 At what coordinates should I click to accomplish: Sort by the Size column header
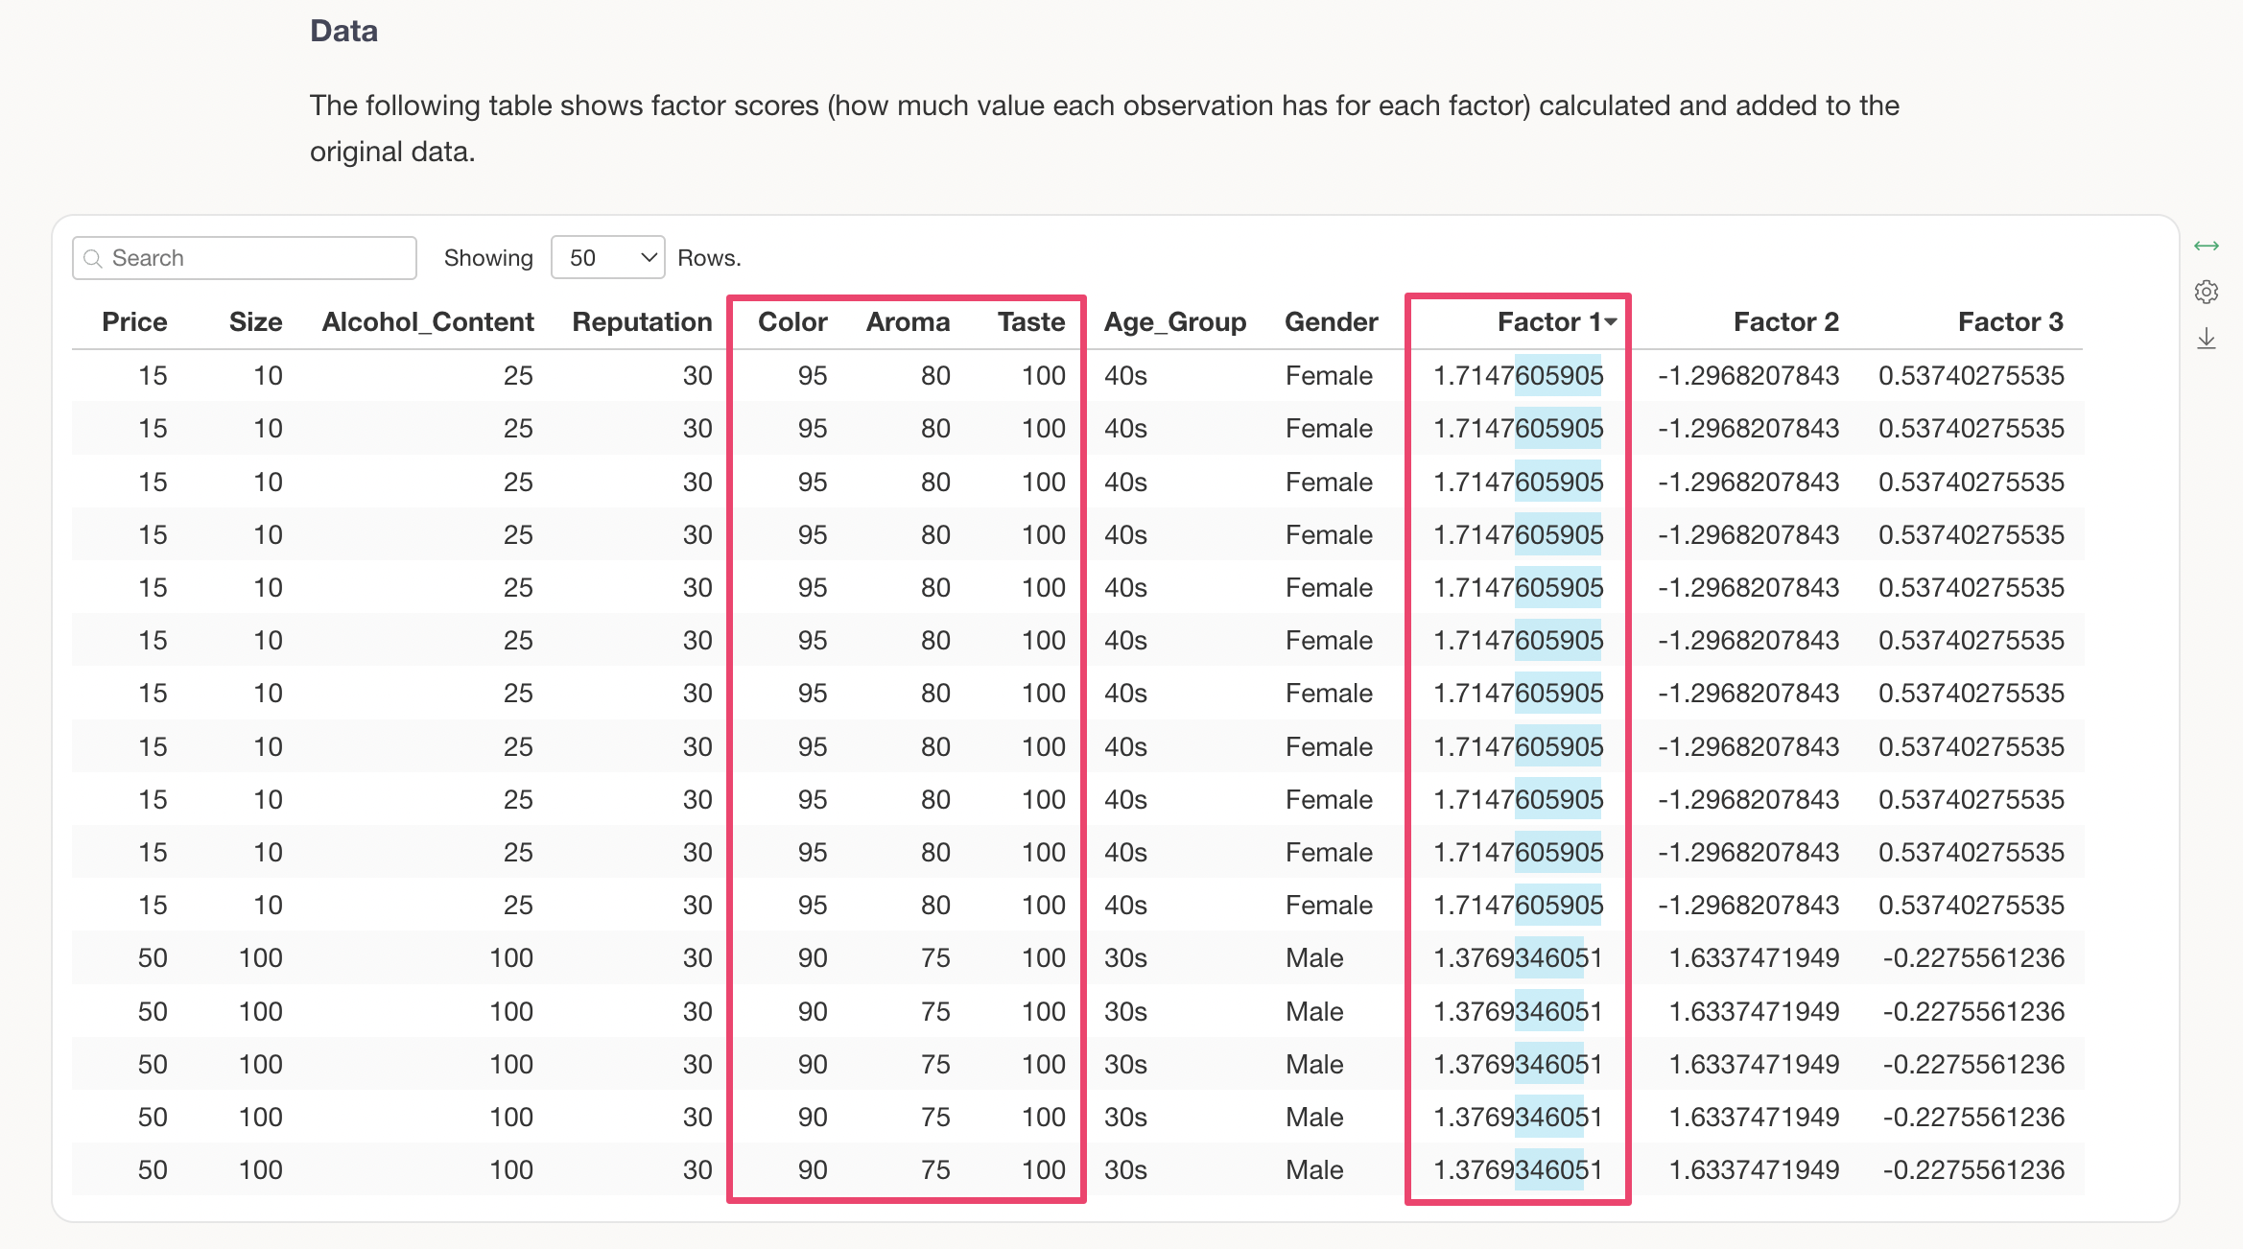pyautogui.click(x=255, y=322)
